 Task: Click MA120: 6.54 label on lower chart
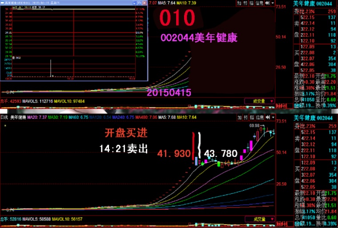[x=100, y=117]
